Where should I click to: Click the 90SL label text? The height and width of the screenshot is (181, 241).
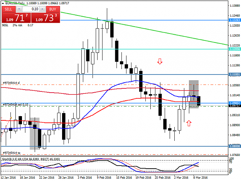(x=5, y=25)
